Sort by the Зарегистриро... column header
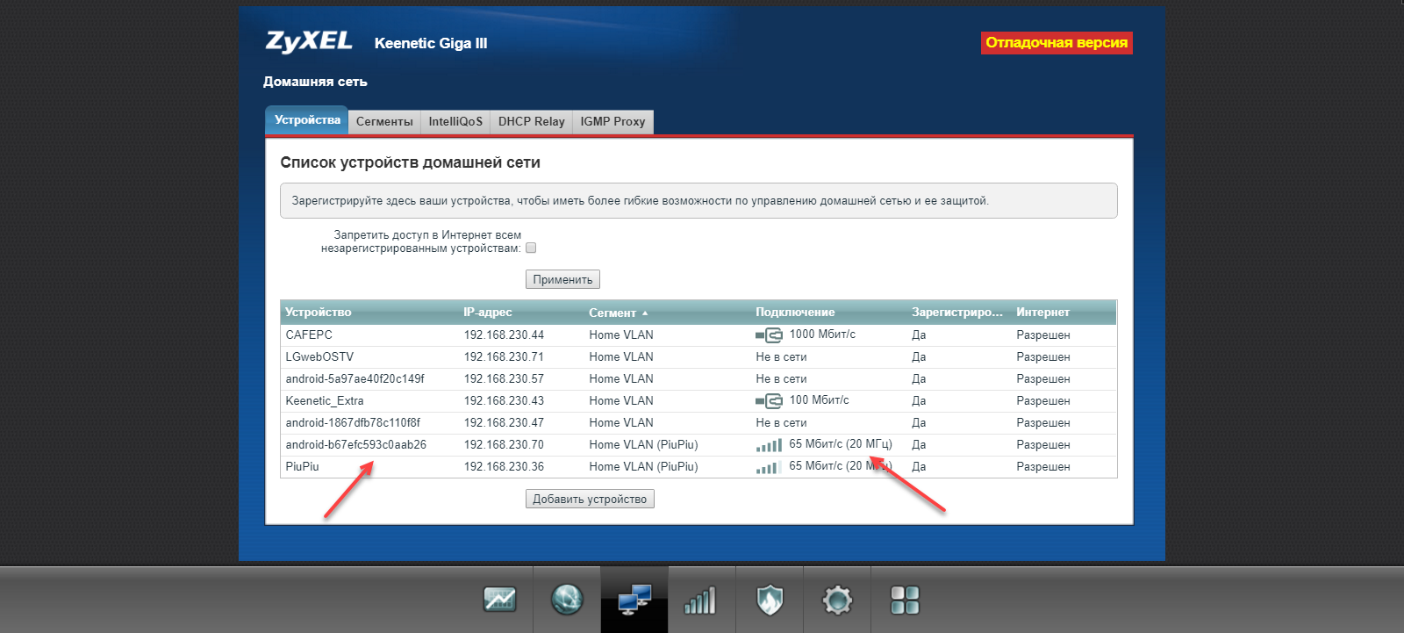 (x=956, y=313)
